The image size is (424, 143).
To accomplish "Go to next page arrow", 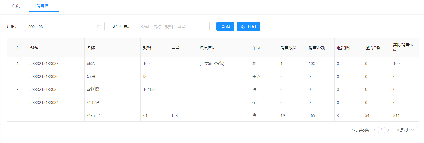I will (388, 130).
